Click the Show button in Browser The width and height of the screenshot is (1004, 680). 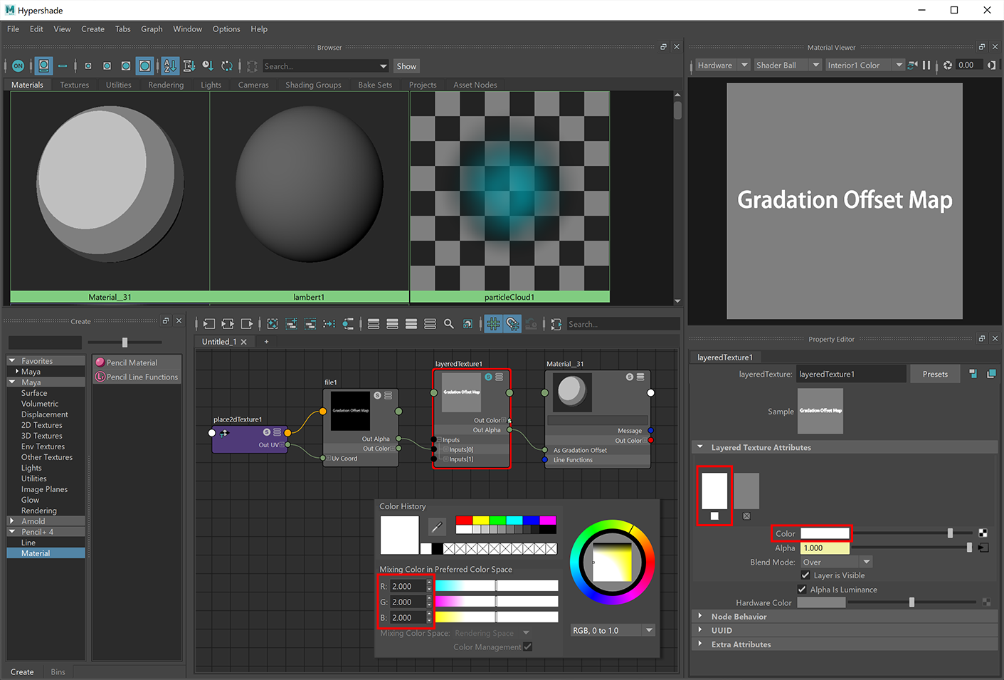click(x=406, y=66)
